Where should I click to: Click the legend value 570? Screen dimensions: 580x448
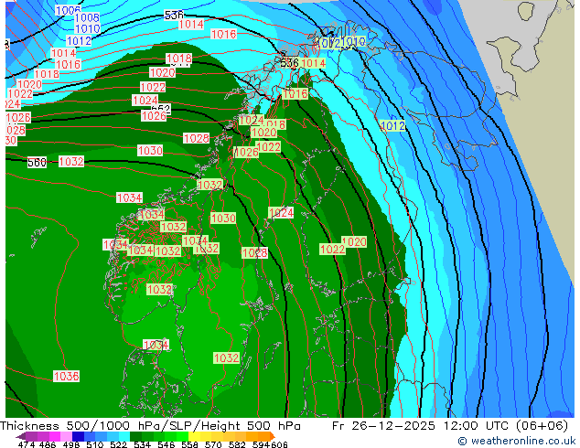click(213, 444)
